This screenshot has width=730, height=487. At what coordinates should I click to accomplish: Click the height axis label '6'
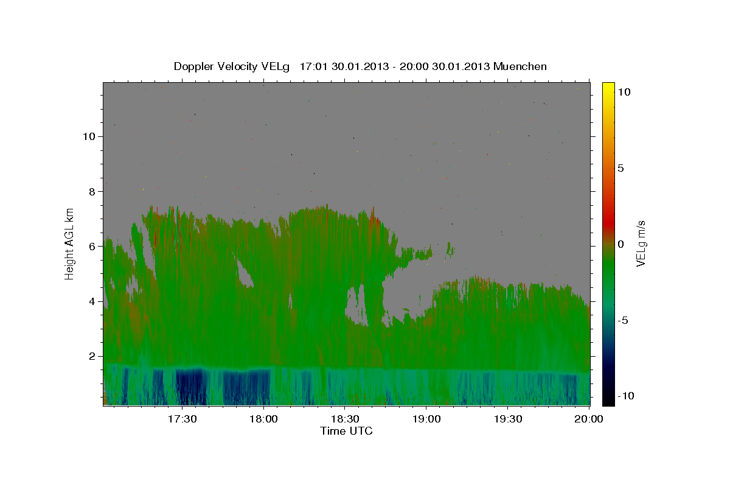pyautogui.click(x=93, y=247)
